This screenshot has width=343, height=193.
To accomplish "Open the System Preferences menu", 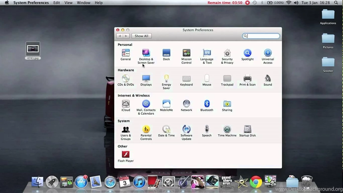I will (x=31, y=3).
